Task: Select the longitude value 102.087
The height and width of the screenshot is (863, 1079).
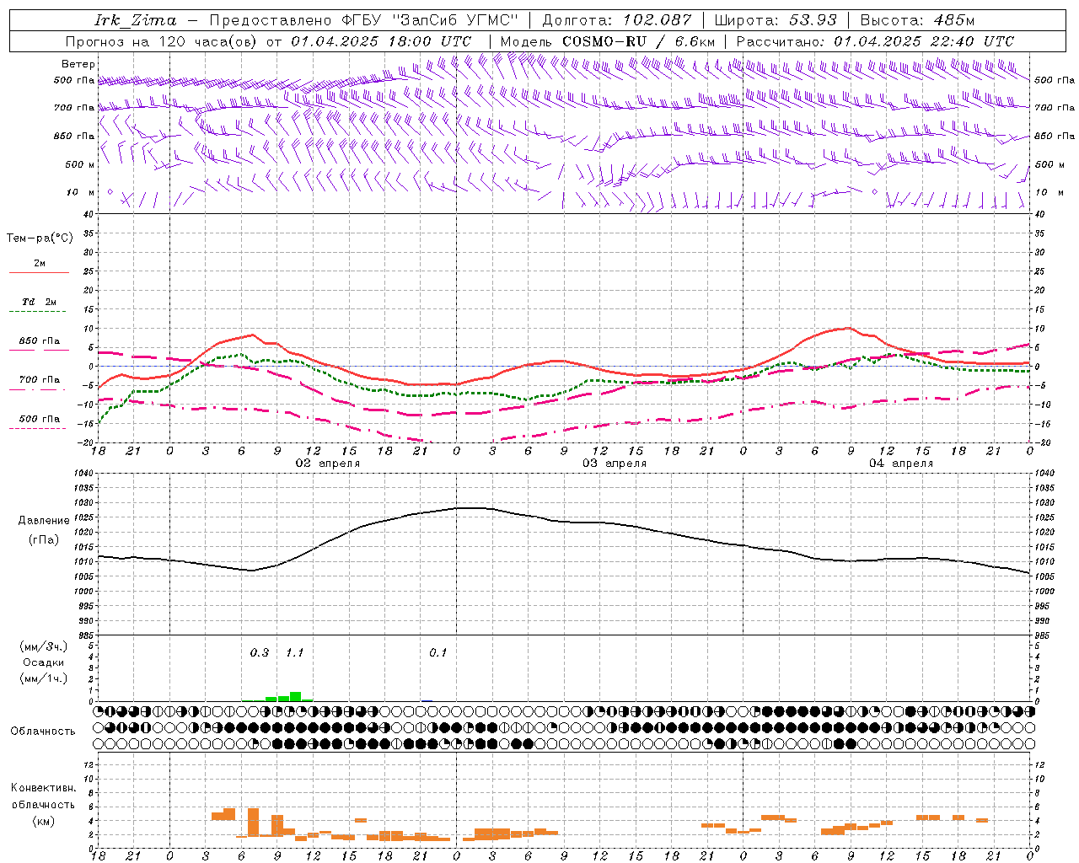Action: (x=658, y=20)
